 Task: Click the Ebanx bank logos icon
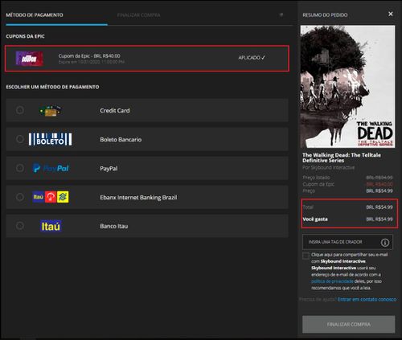pyautogui.click(x=51, y=197)
